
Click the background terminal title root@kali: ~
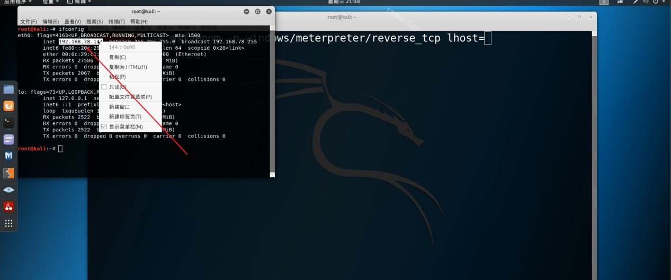pos(342,17)
